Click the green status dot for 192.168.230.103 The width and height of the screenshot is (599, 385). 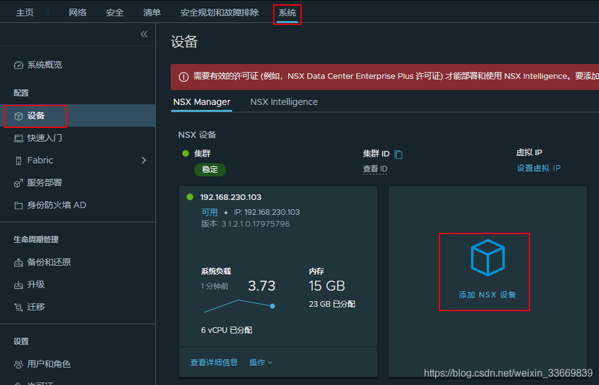click(x=190, y=197)
